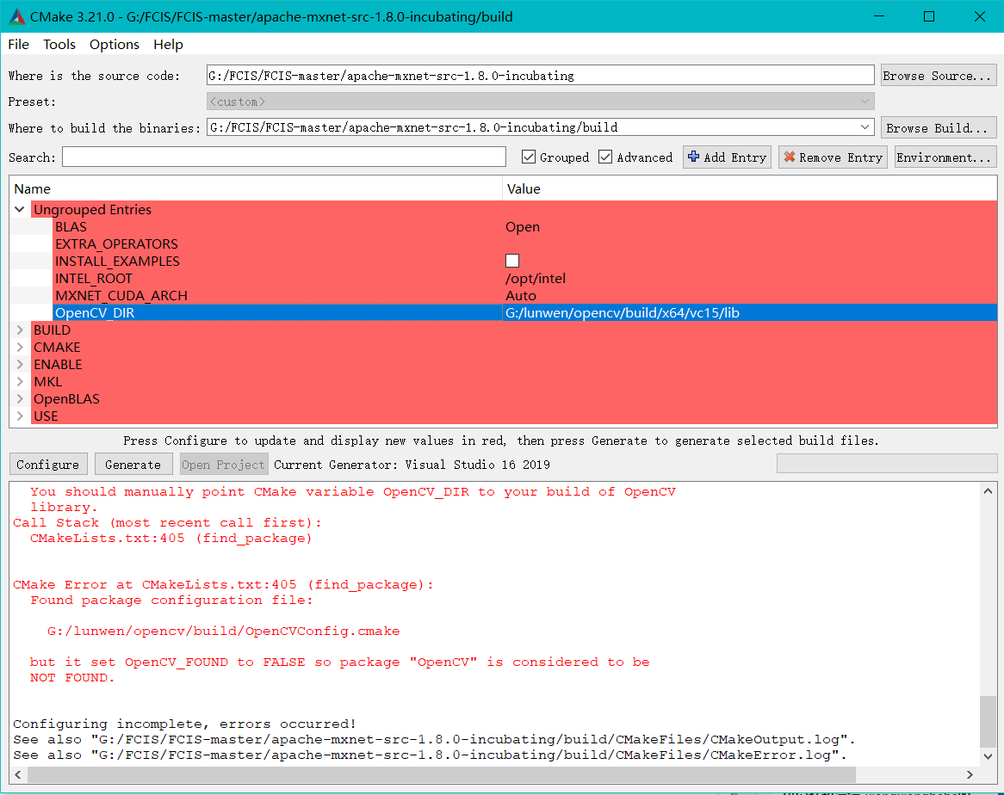1004x795 pixels.
Task: Click the Search input field
Action: (283, 157)
